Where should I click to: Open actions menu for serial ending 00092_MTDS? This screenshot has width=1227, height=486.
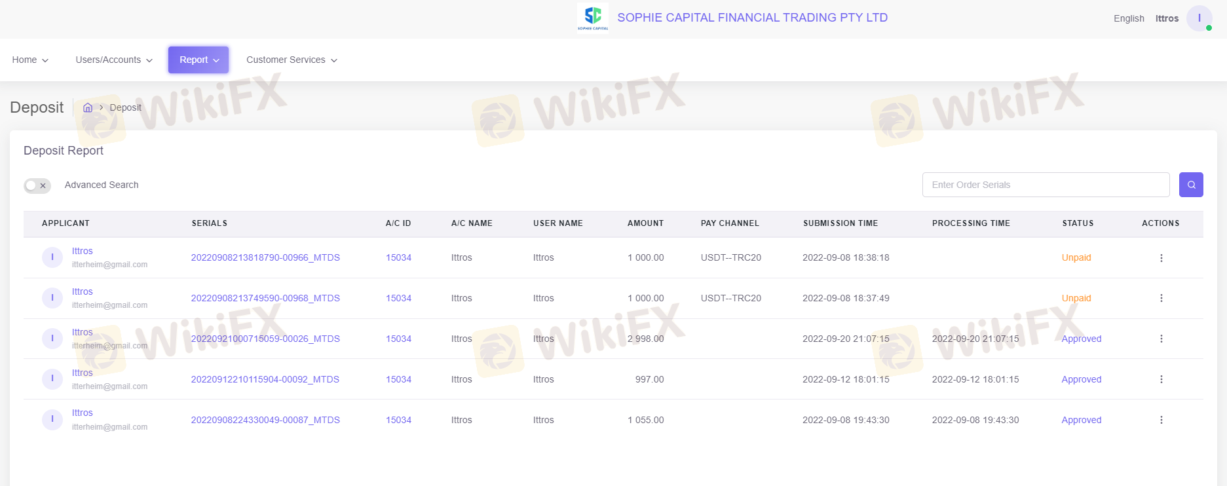click(x=1161, y=379)
